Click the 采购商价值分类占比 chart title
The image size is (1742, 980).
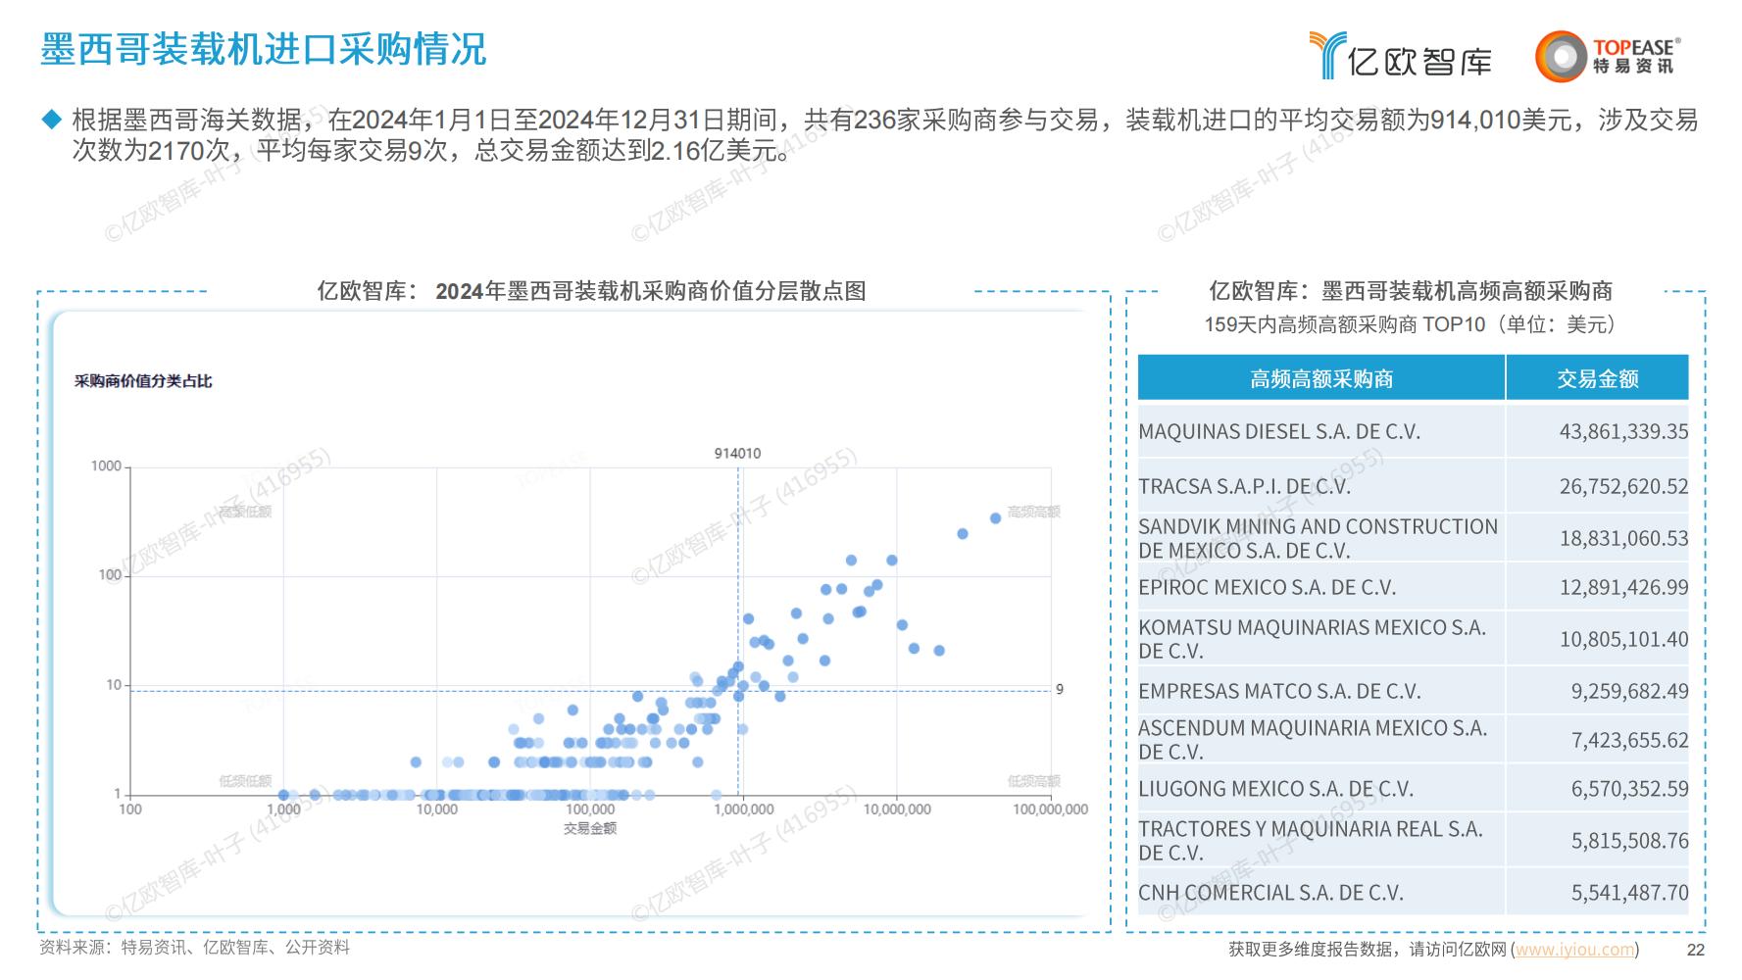pyautogui.click(x=143, y=380)
